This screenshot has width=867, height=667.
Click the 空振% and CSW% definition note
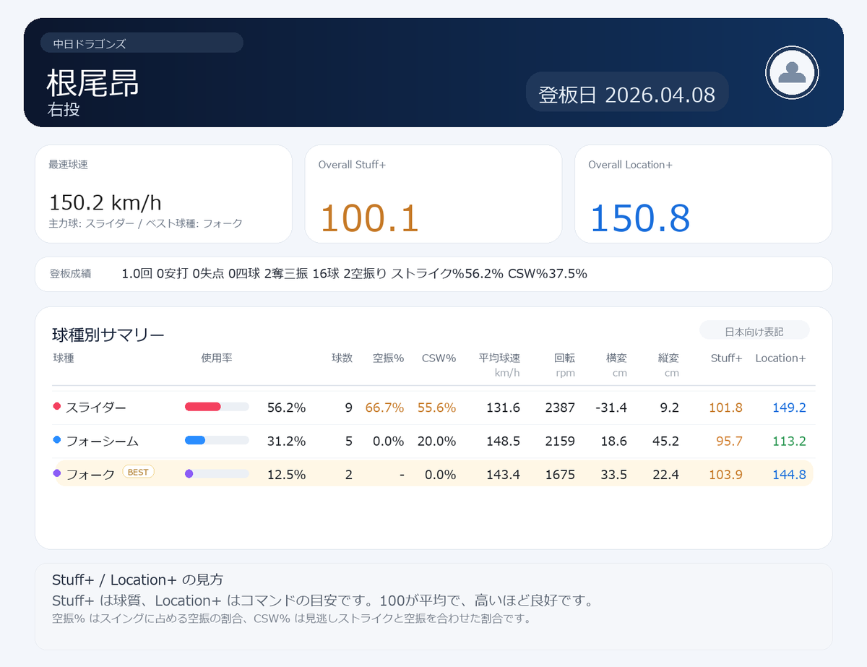coord(291,619)
